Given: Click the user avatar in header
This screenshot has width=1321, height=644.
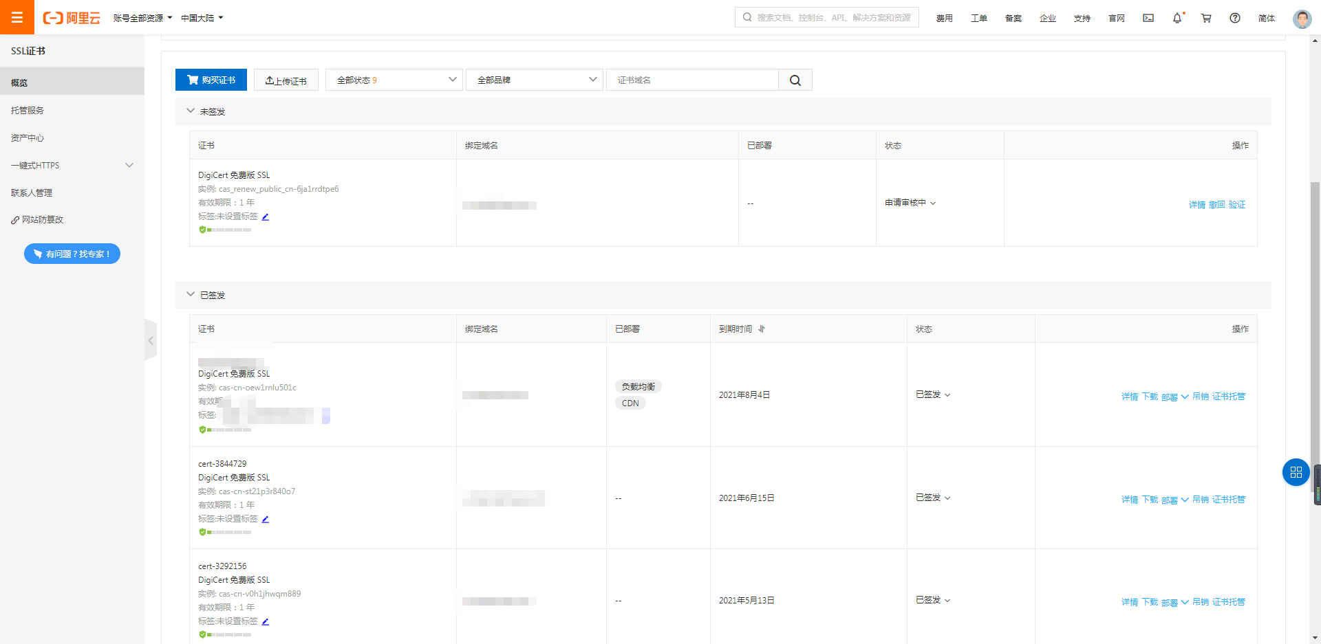Looking at the screenshot, I should [1302, 19].
